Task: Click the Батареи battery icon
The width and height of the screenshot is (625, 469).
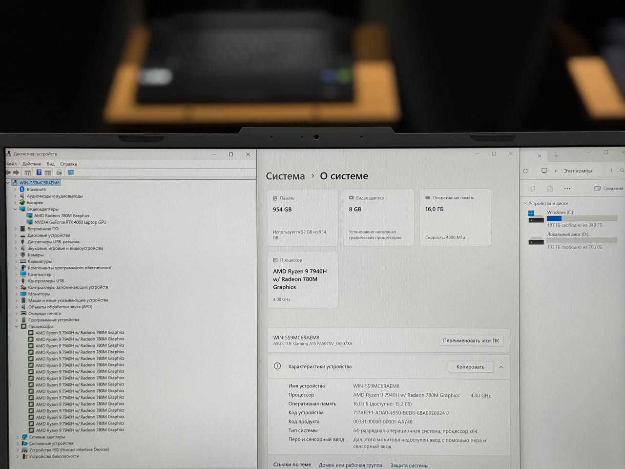Action: 22,202
